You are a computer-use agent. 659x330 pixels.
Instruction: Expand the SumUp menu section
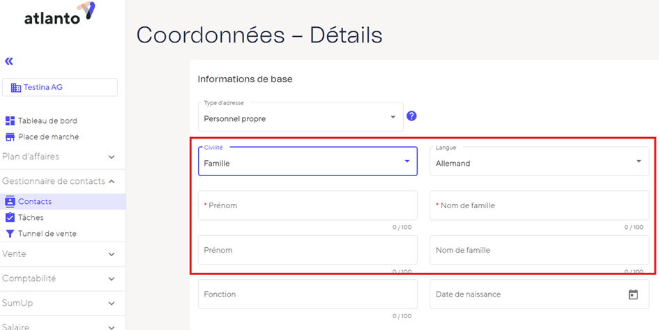[x=59, y=303]
